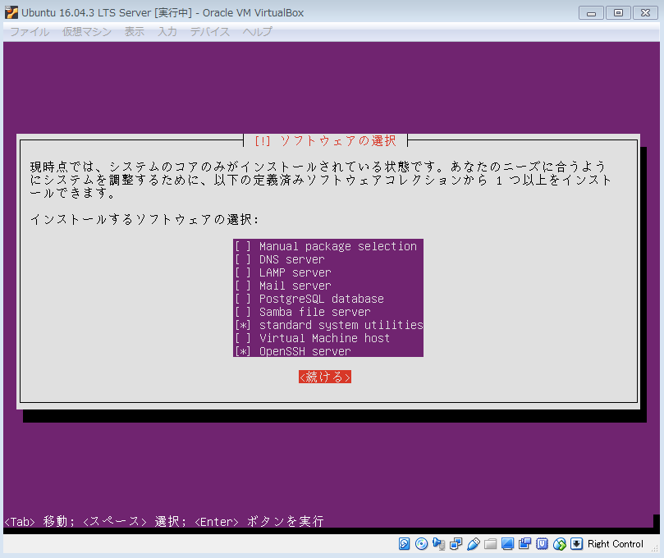The height and width of the screenshot is (558, 664).
Task: Click the hard disk activity status icon
Action: coord(405,544)
